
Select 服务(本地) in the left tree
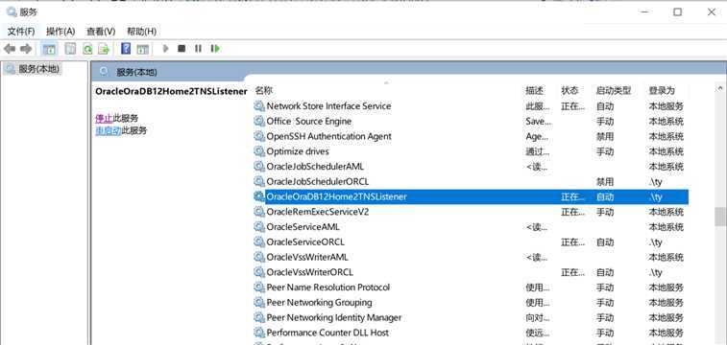click(33, 69)
